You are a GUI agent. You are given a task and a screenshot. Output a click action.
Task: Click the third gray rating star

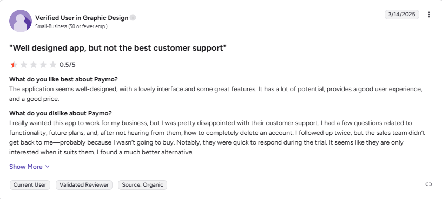(x=34, y=65)
